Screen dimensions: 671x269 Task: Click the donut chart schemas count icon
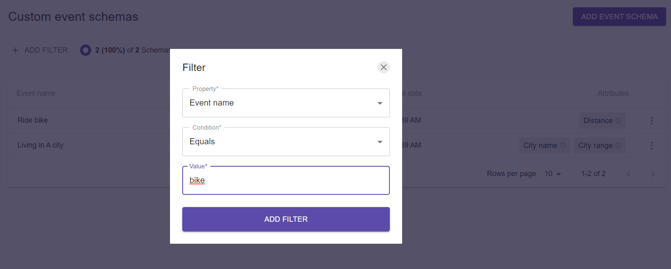point(85,50)
